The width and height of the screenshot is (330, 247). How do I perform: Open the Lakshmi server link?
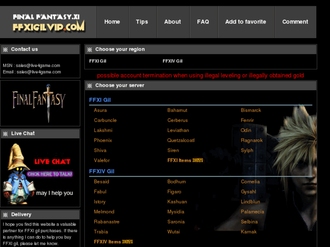[103, 131]
